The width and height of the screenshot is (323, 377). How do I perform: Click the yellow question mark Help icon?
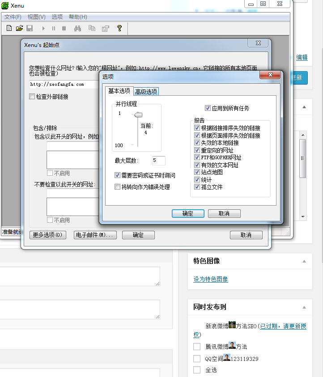click(x=119, y=28)
